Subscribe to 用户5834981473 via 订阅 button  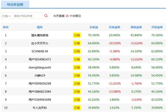(77, 59)
